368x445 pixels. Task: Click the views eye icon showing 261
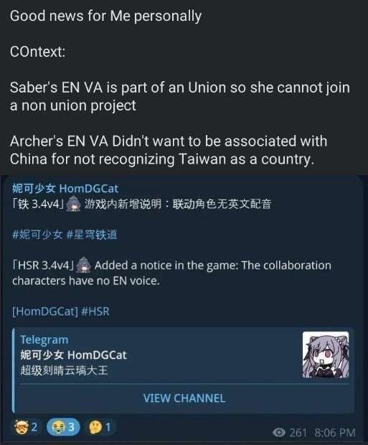(x=279, y=433)
